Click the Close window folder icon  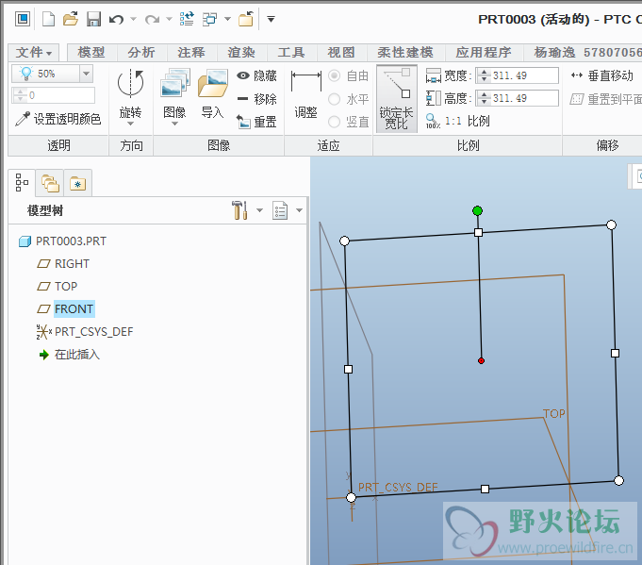tap(246, 19)
